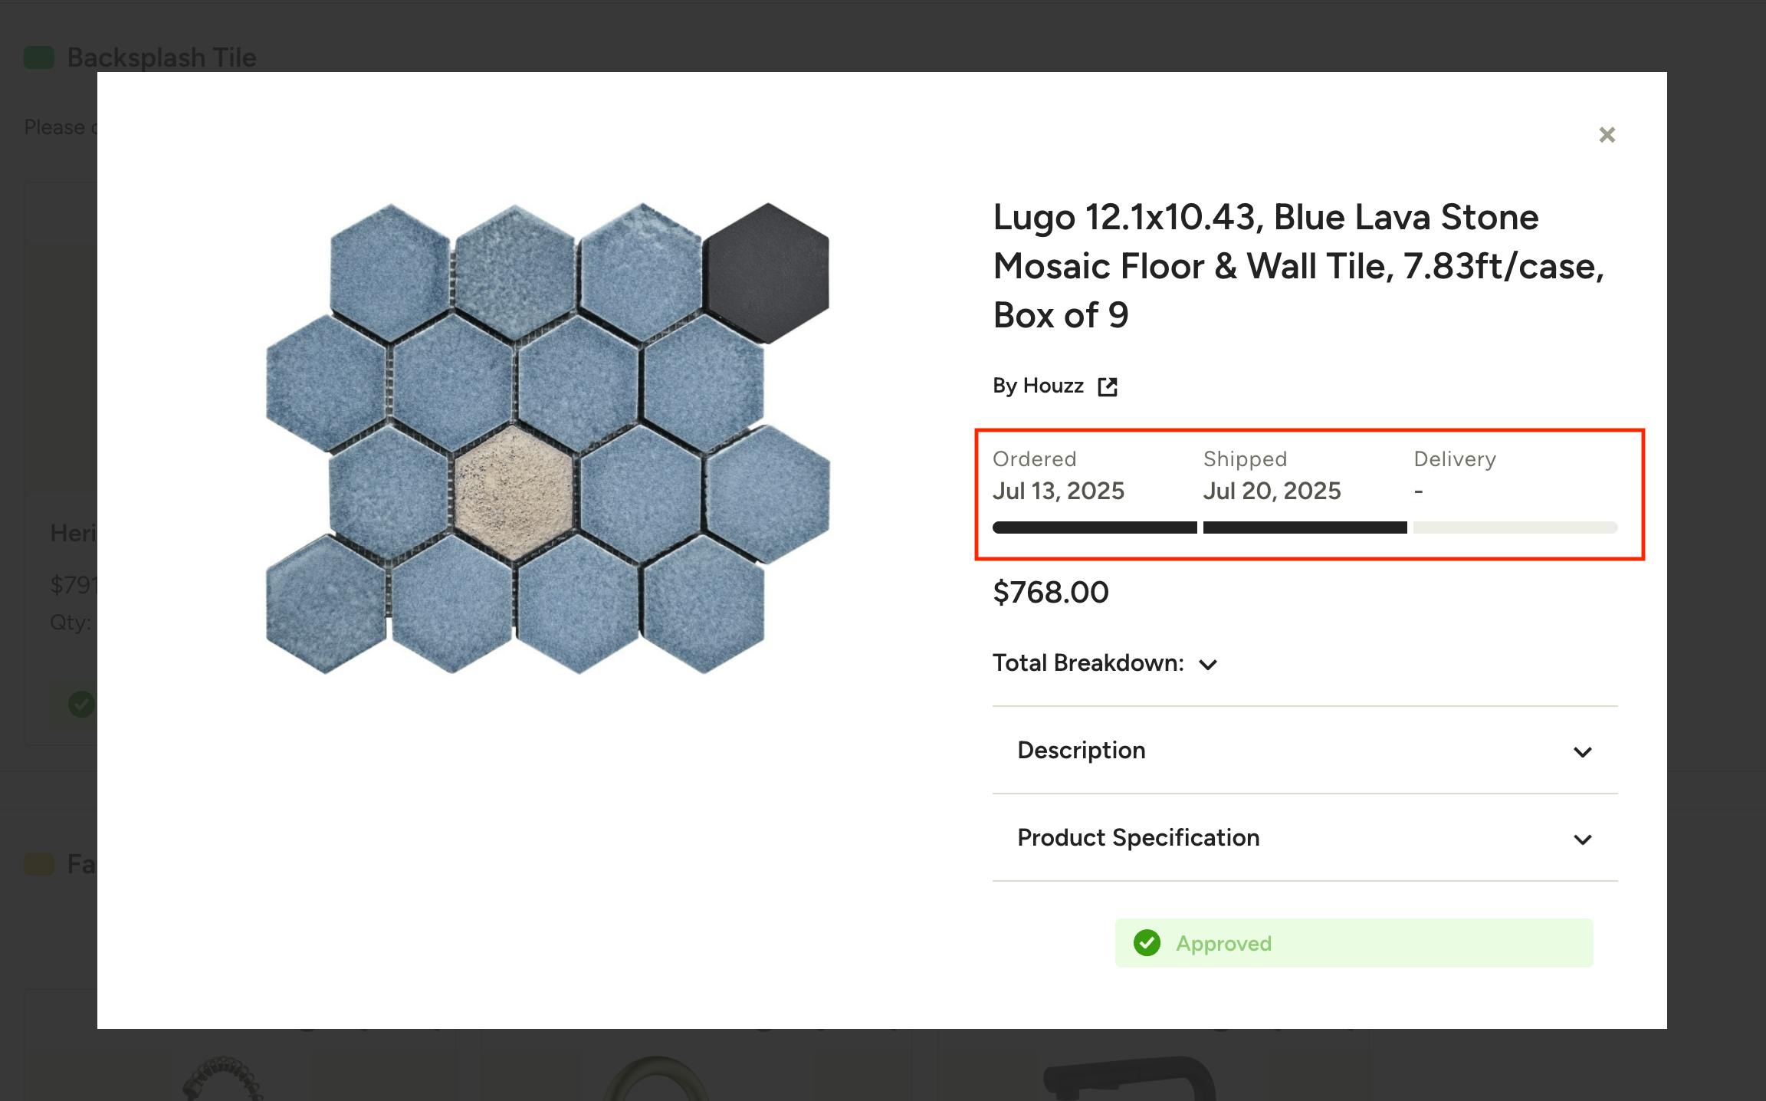Click the yellow category swatch in background

[39, 864]
